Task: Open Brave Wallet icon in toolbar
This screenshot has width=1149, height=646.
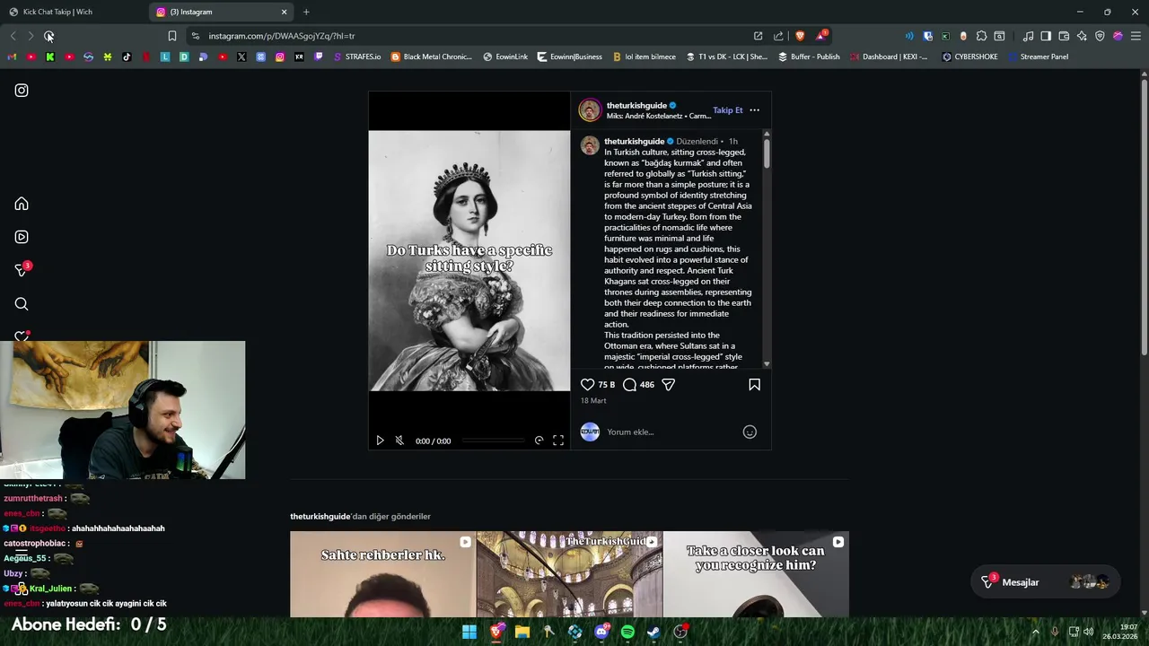Action: point(1064,36)
